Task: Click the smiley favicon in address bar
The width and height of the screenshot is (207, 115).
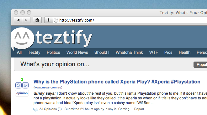Action: pyautogui.click(x=56, y=20)
